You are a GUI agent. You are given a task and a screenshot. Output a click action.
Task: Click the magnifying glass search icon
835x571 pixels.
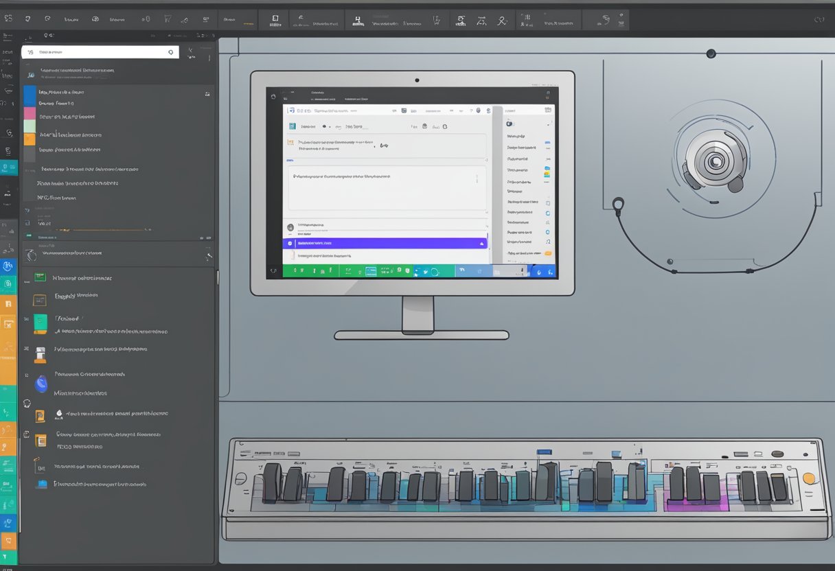pos(170,52)
